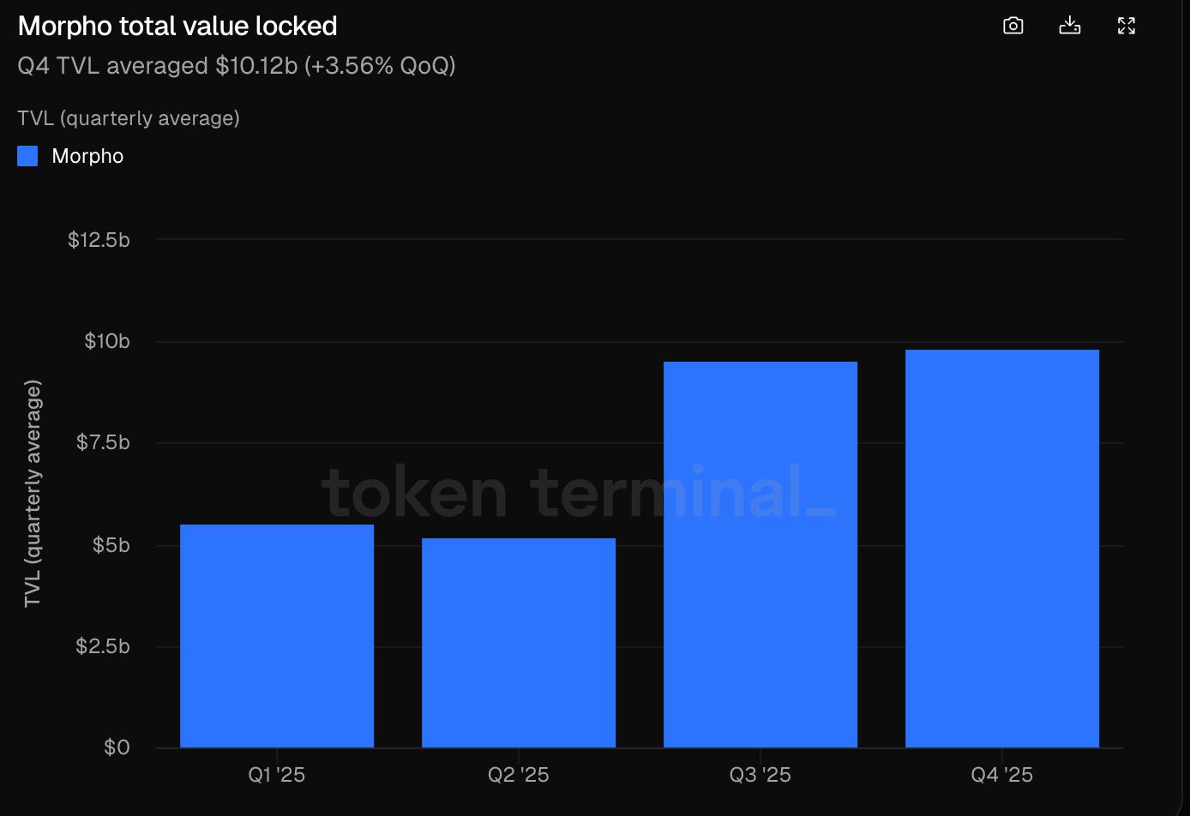The image size is (1190, 816).
Task: Toggle the Morpho series legend label
Action: pos(87,156)
